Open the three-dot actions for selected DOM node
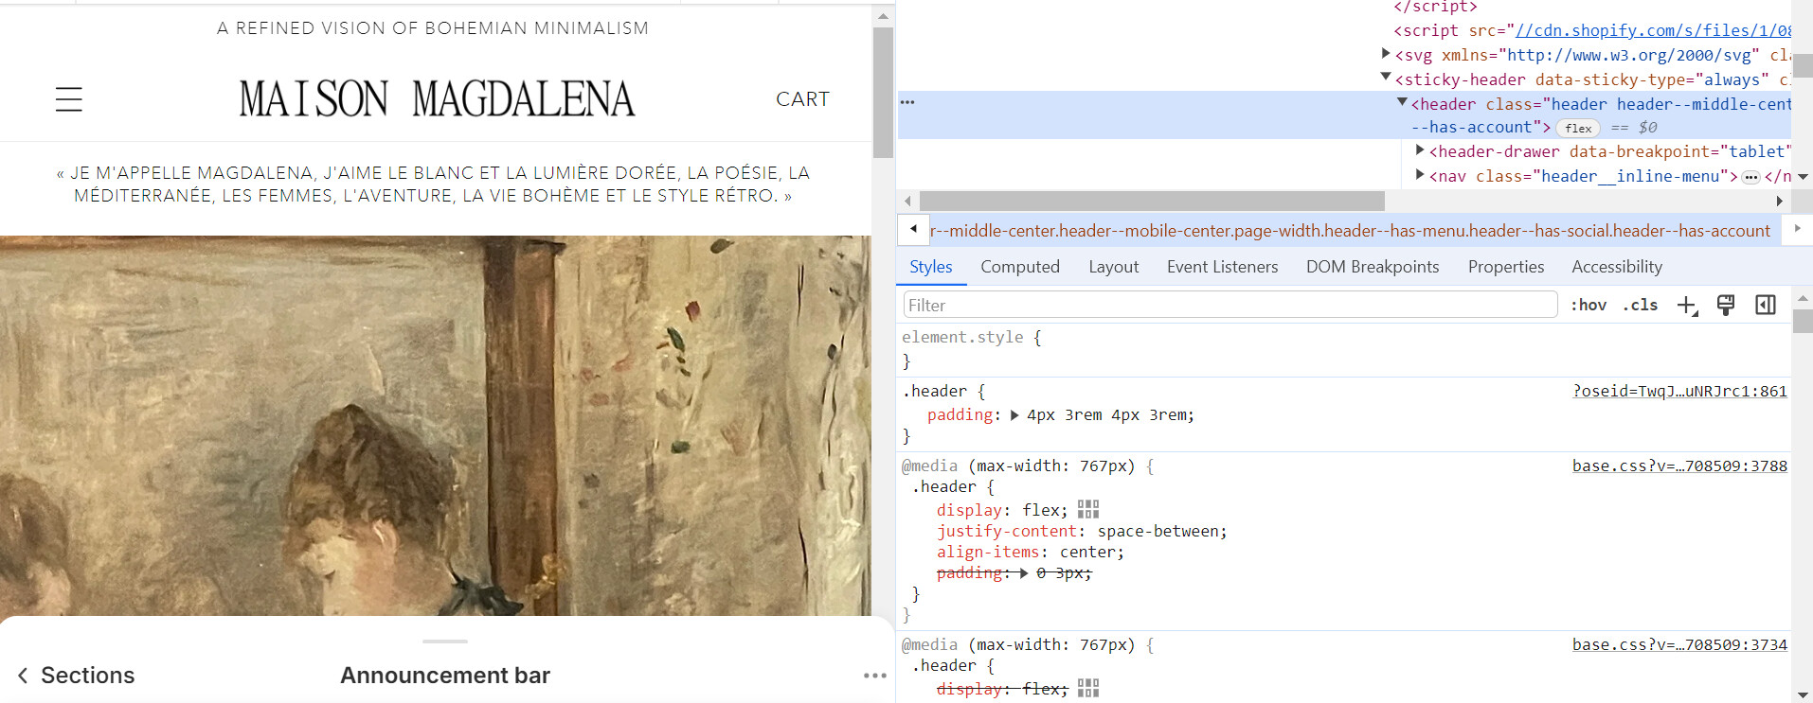 tap(907, 102)
